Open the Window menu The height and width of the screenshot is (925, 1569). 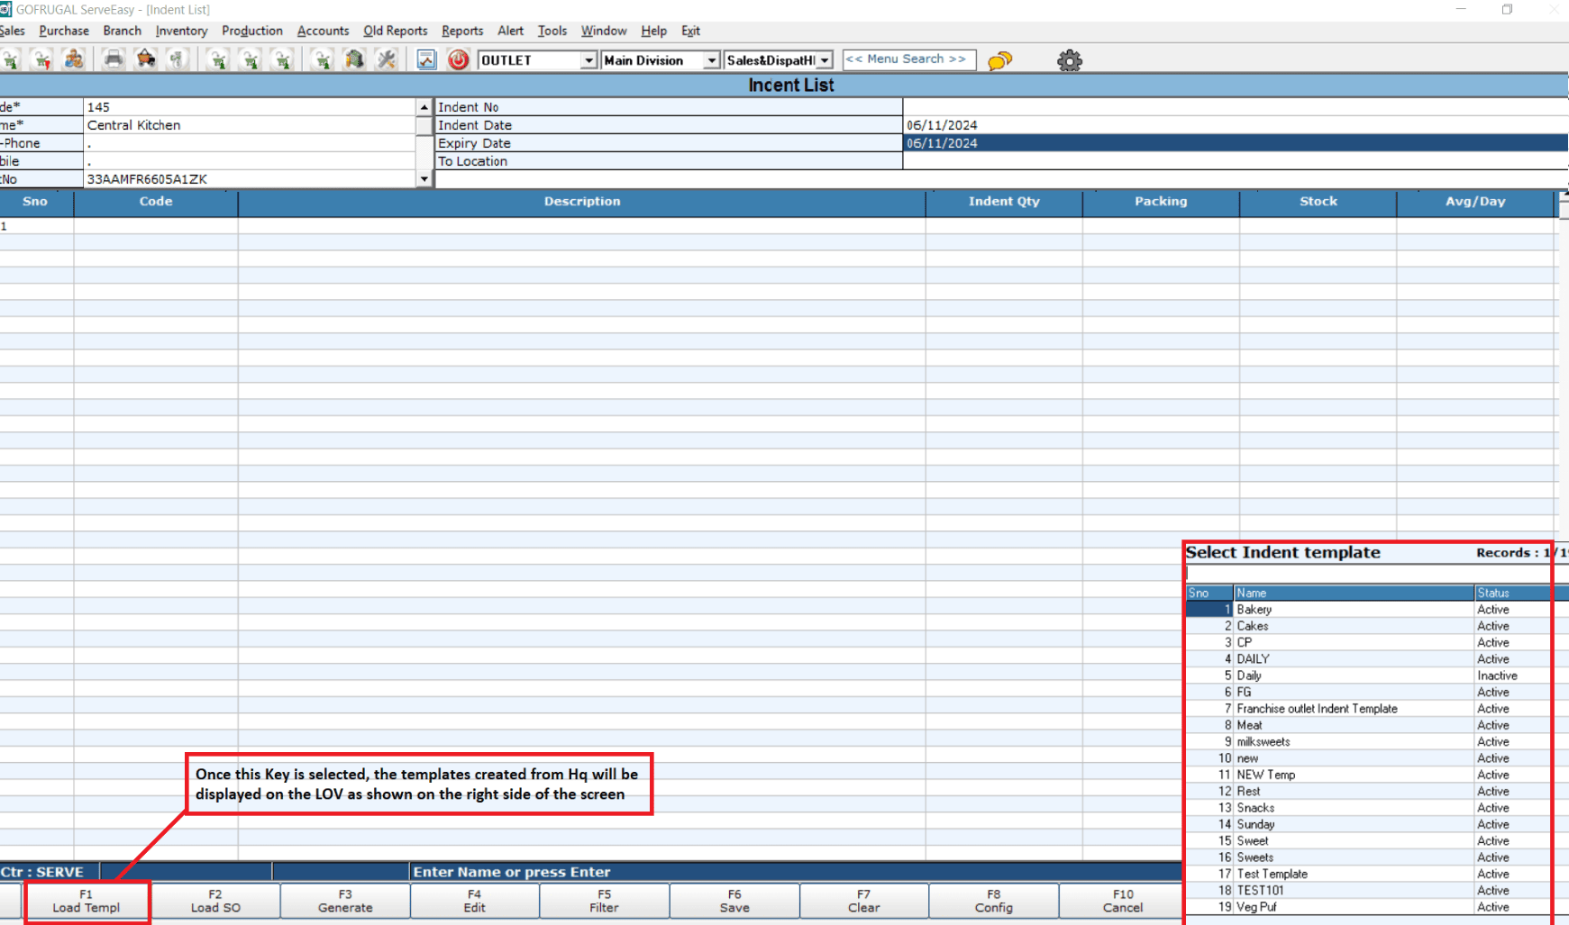(604, 31)
